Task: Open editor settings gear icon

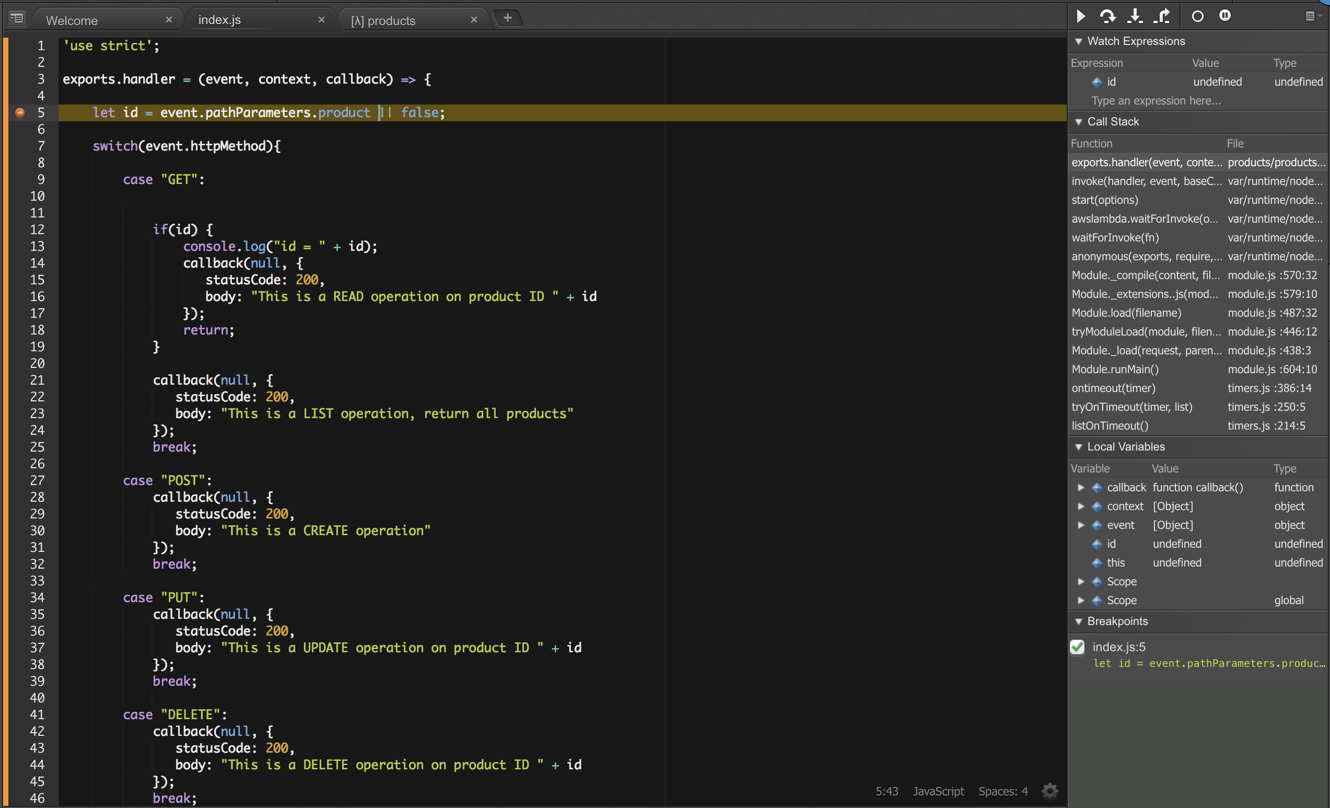Action: (x=1050, y=791)
